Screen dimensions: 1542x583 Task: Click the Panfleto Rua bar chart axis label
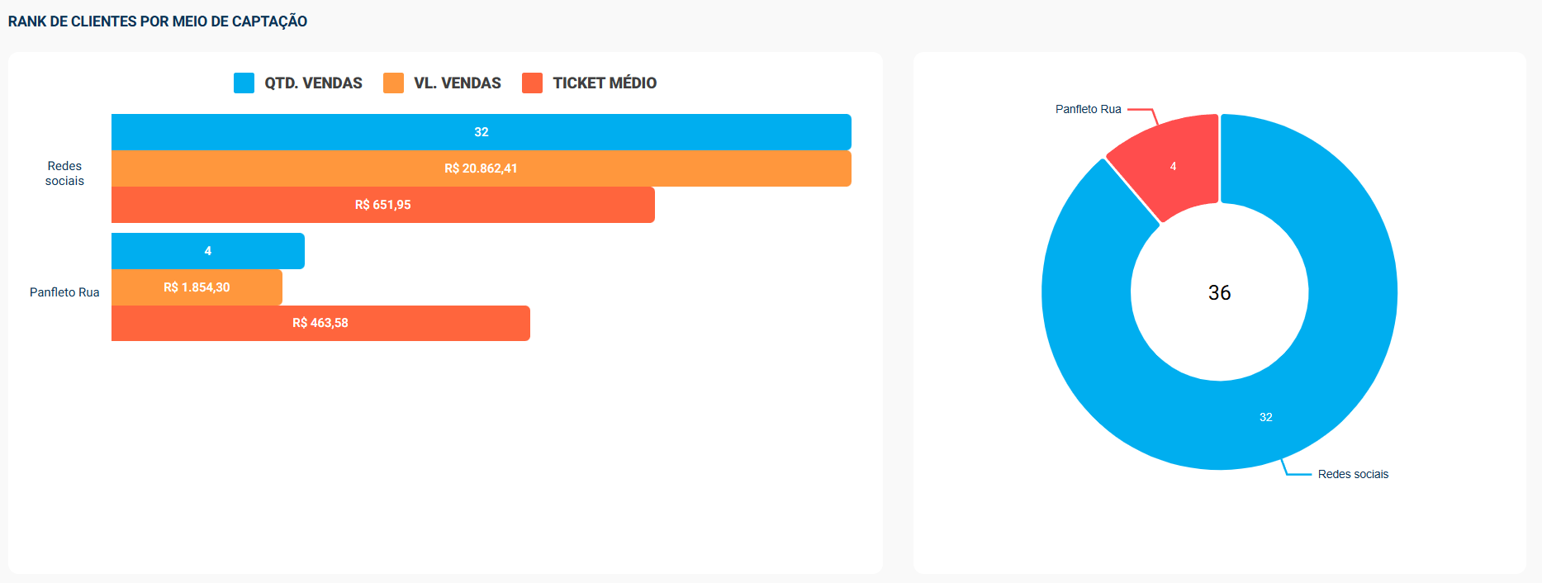[x=64, y=292]
